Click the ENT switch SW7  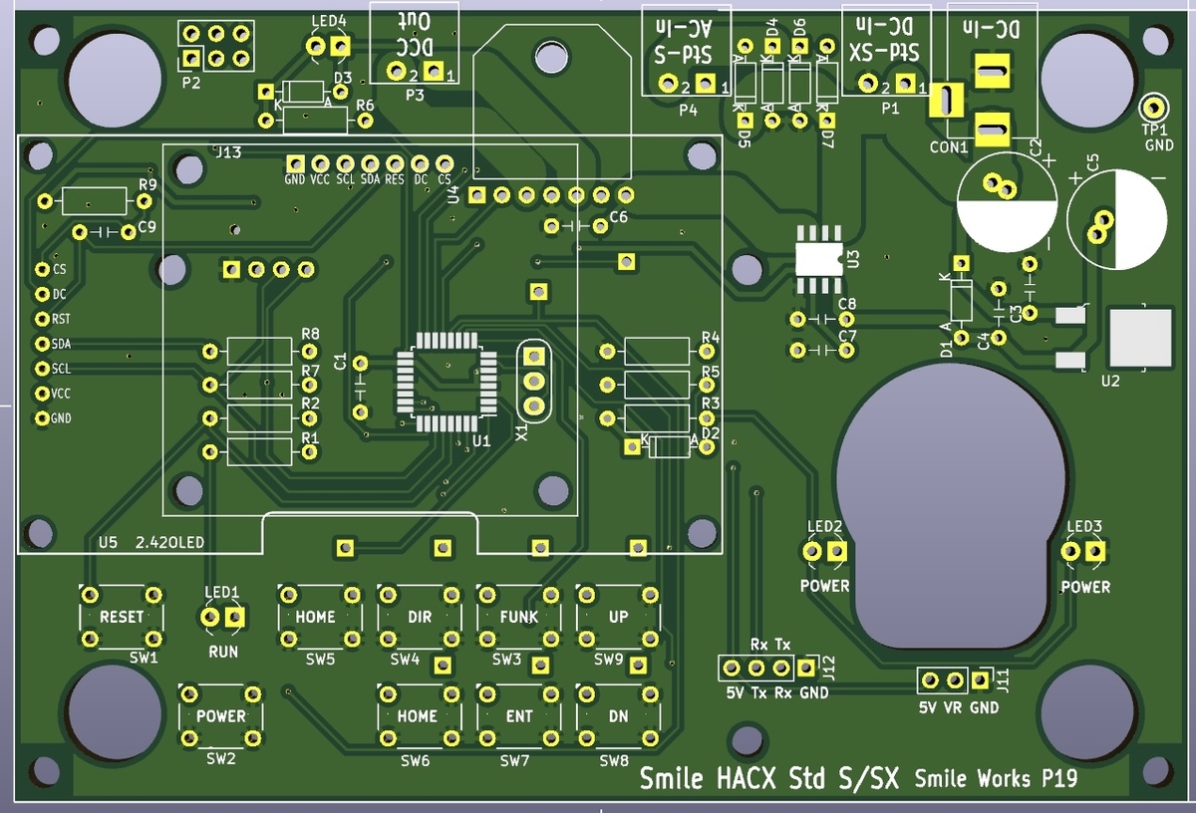[x=518, y=715]
